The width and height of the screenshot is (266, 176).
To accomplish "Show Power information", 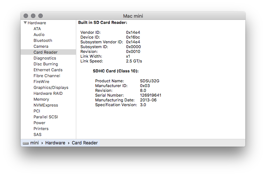I will click(39, 123).
